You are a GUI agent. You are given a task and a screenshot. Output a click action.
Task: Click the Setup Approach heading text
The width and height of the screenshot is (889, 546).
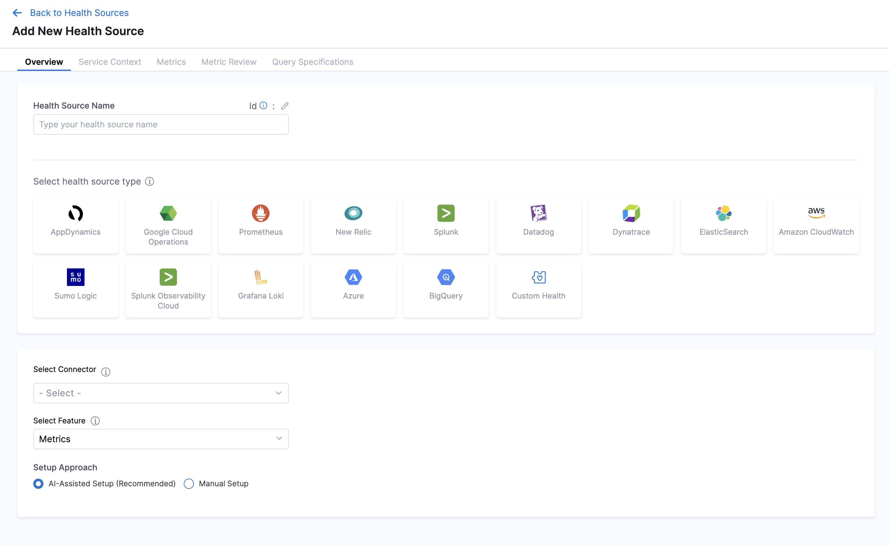pyautogui.click(x=65, y=467)
